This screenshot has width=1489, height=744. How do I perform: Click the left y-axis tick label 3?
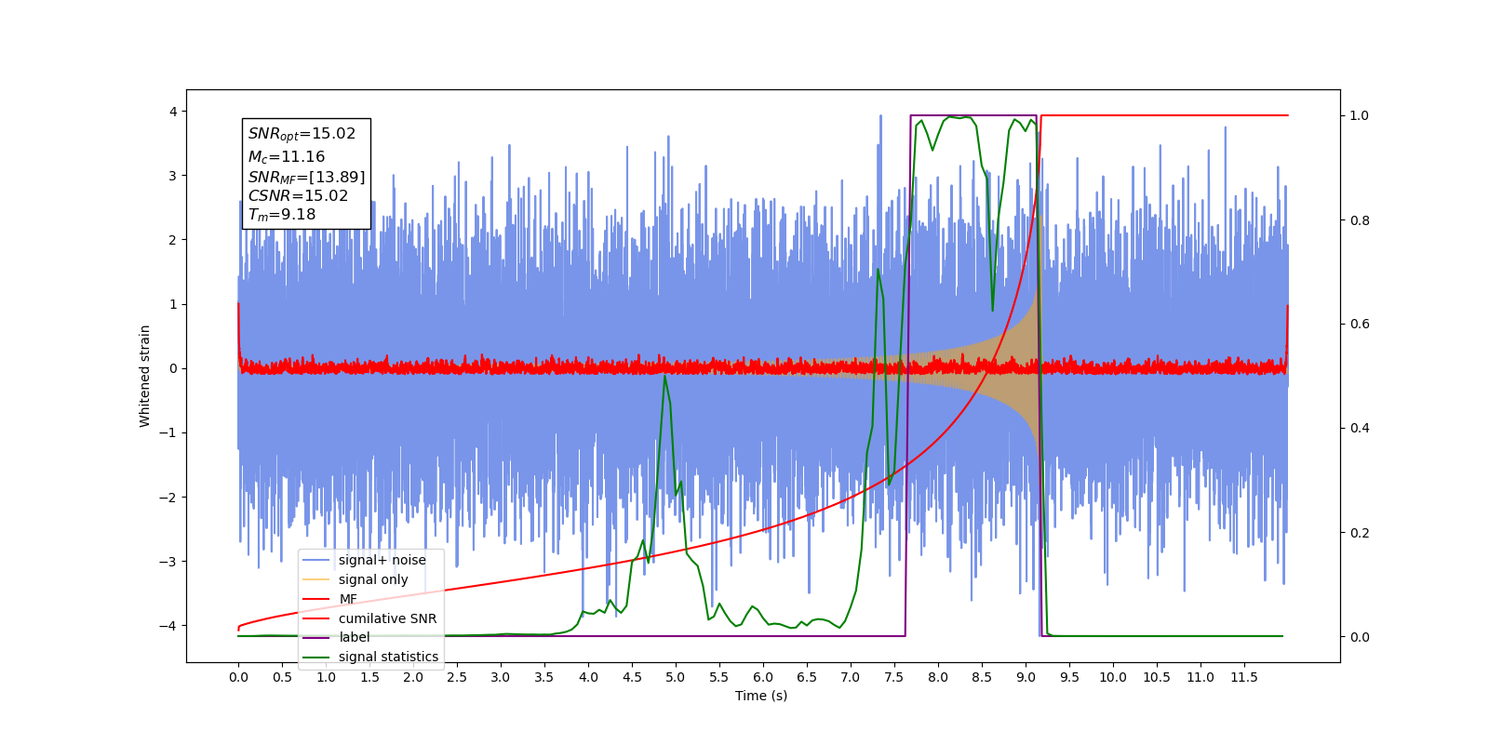pos(172,176)
